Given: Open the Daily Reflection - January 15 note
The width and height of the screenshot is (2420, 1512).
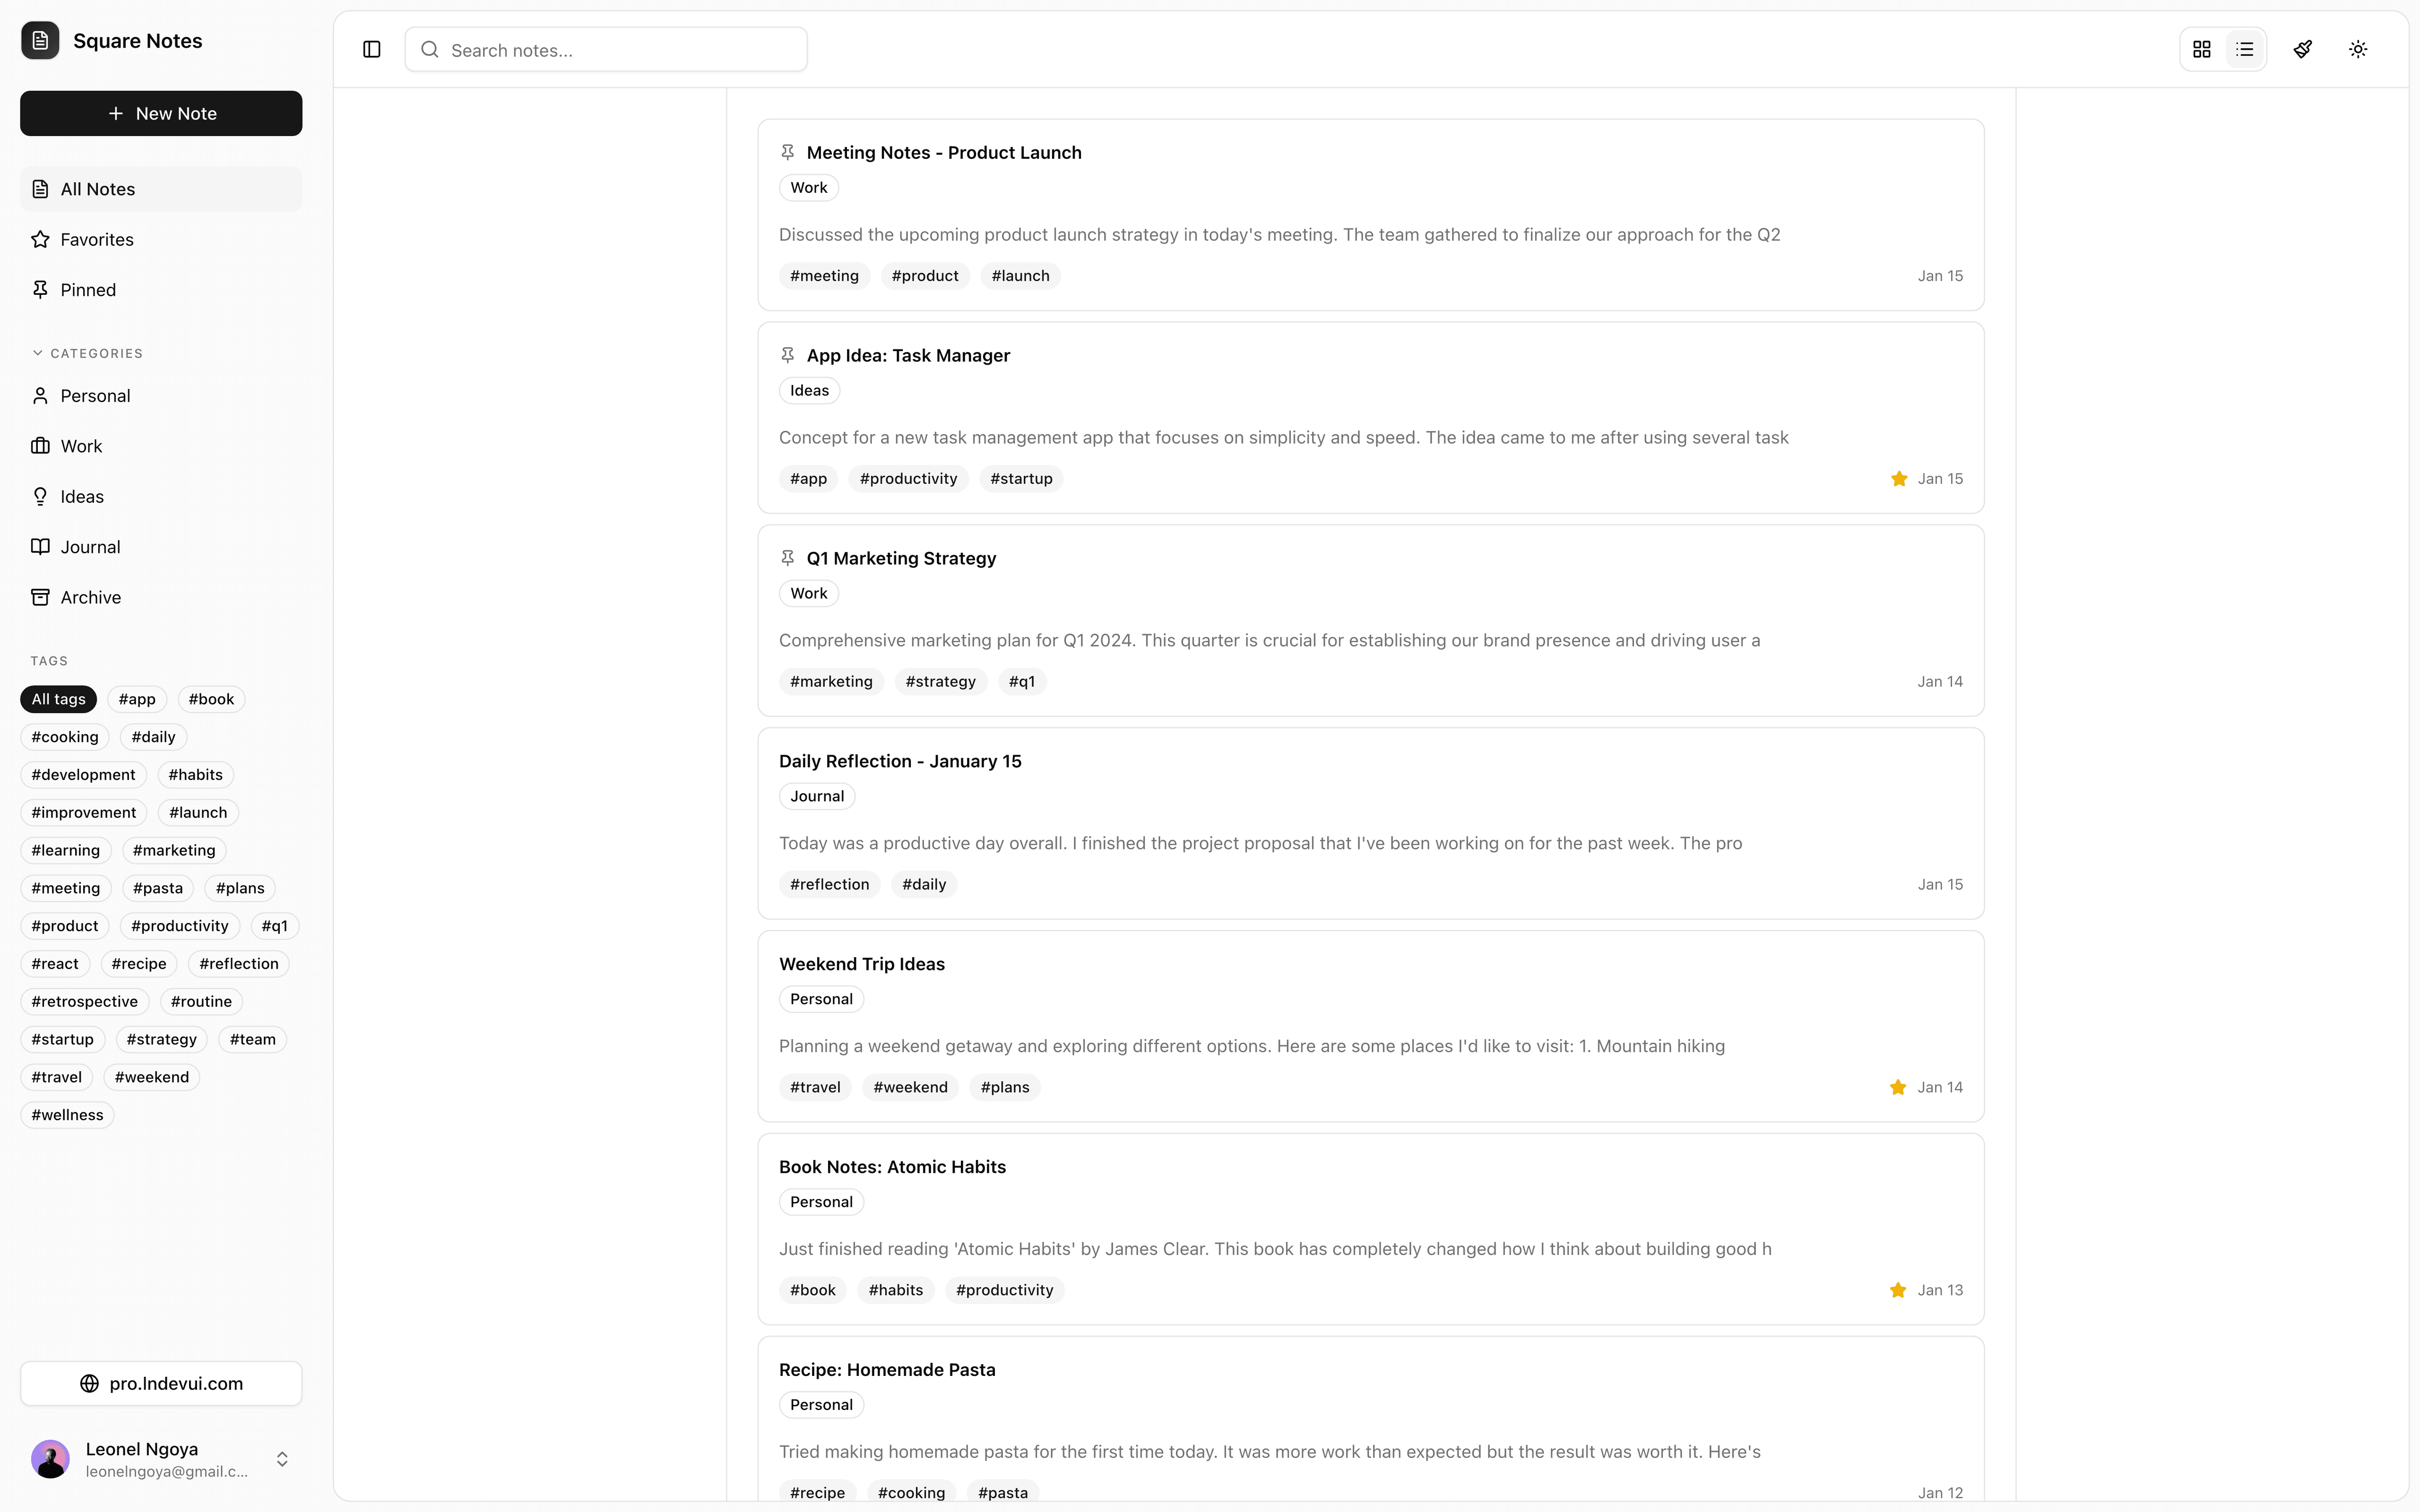Looking at the screenshot, I should pos(1371,823).
